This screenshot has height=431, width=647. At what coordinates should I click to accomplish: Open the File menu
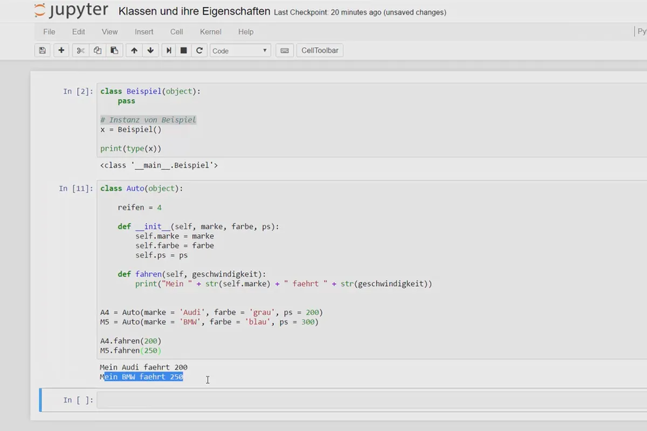[x=49, y=32]
